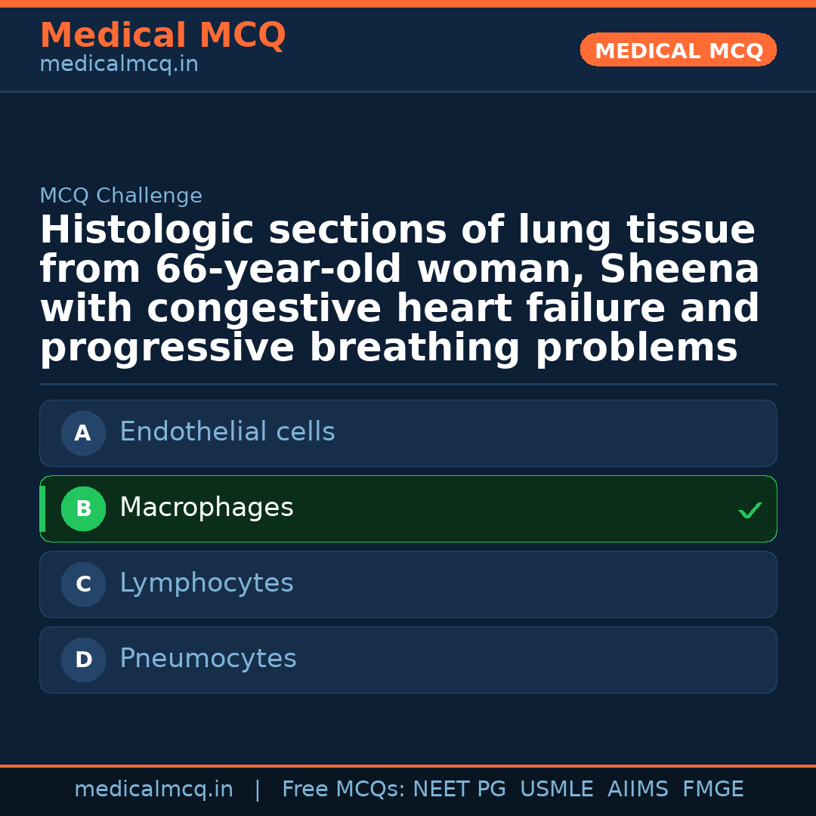The width and height of the screenshot is (816, 816).
Task: Click the Medical MCQ orange title
Action: [x=162, y=36]
